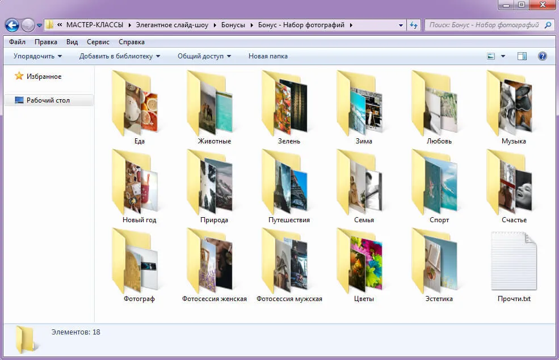
Task: Show hidden breadcrumb levels chevron
Action: (x=60, y=25)
